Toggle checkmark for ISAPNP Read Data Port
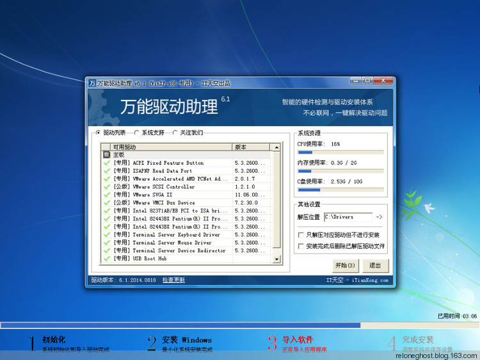Screen dimensions: 480x360 click(x=106, y=171)
